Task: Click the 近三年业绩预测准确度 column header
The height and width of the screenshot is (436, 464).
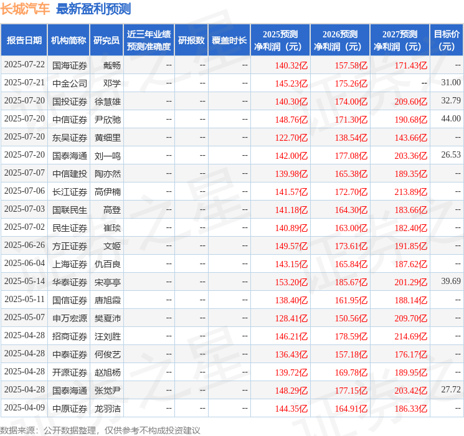Action: tap(149, 40)
